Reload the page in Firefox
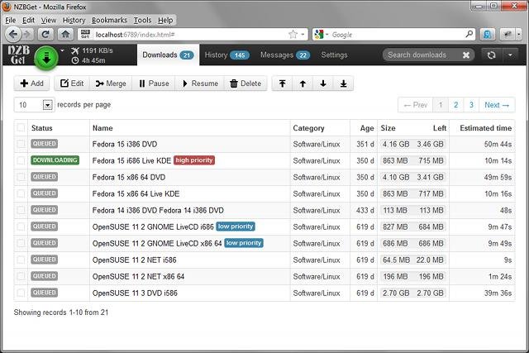 click(45, 35)
